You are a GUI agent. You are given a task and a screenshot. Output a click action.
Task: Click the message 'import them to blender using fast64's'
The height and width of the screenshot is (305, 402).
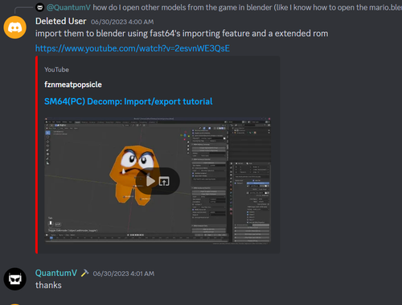click(182, 34)
